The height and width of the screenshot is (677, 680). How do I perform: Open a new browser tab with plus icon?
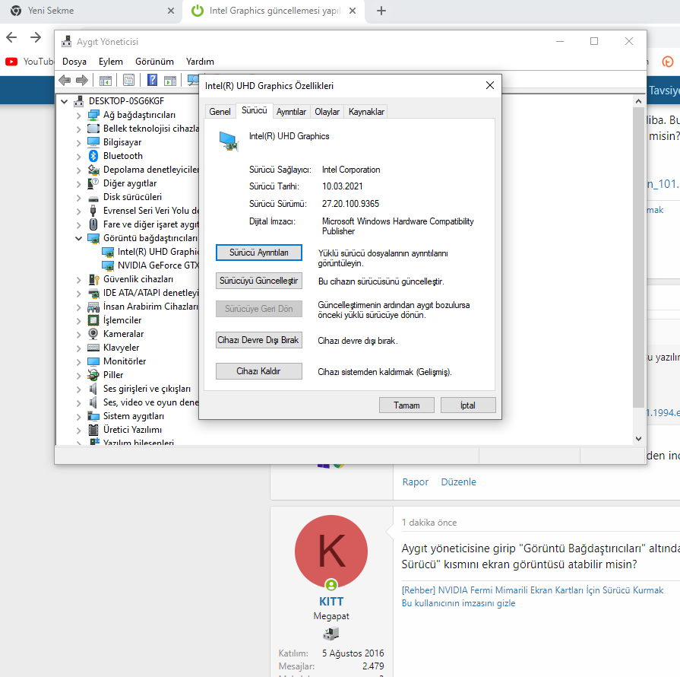click(x=381, y=11)
